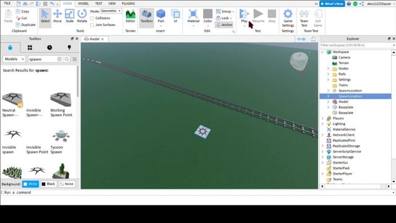Cut the selected object
396x223 pixels.
tap(22, 18)
